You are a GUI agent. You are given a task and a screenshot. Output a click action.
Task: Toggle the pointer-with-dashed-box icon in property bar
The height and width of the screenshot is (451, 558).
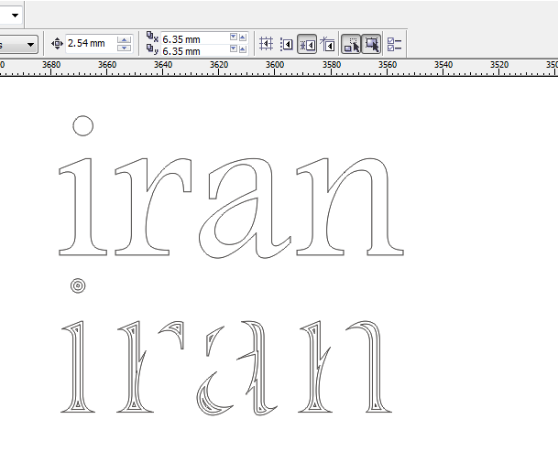point(351,43)
